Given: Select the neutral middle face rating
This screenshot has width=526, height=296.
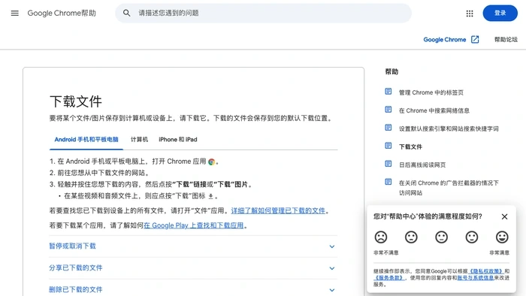Looking at the screenshot, I should [x=442, y=237].
